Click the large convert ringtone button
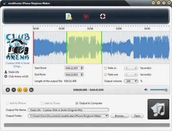 [x=159, y=109]
